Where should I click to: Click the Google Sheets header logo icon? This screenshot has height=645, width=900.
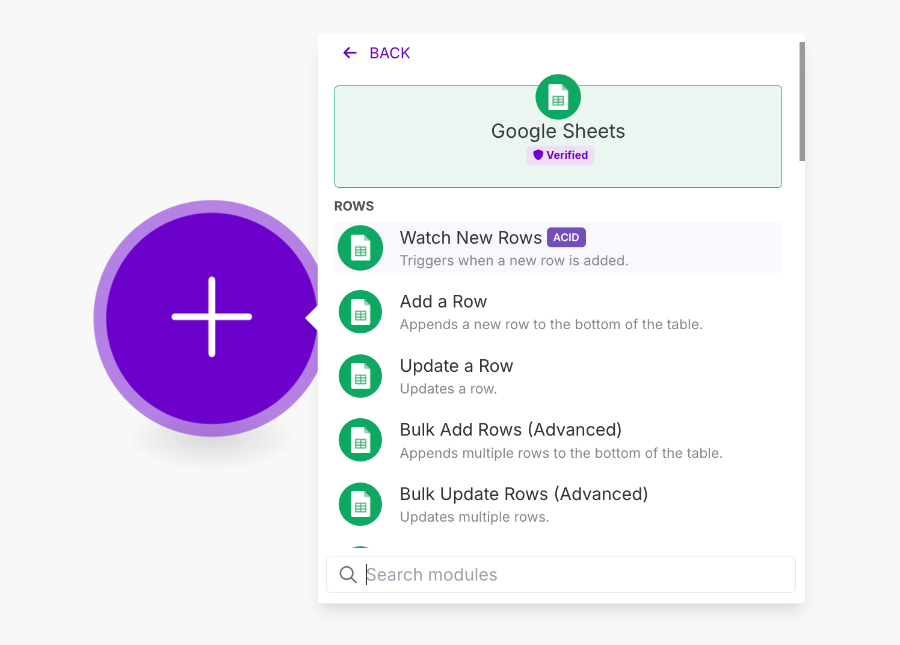(x=558, y=97)
